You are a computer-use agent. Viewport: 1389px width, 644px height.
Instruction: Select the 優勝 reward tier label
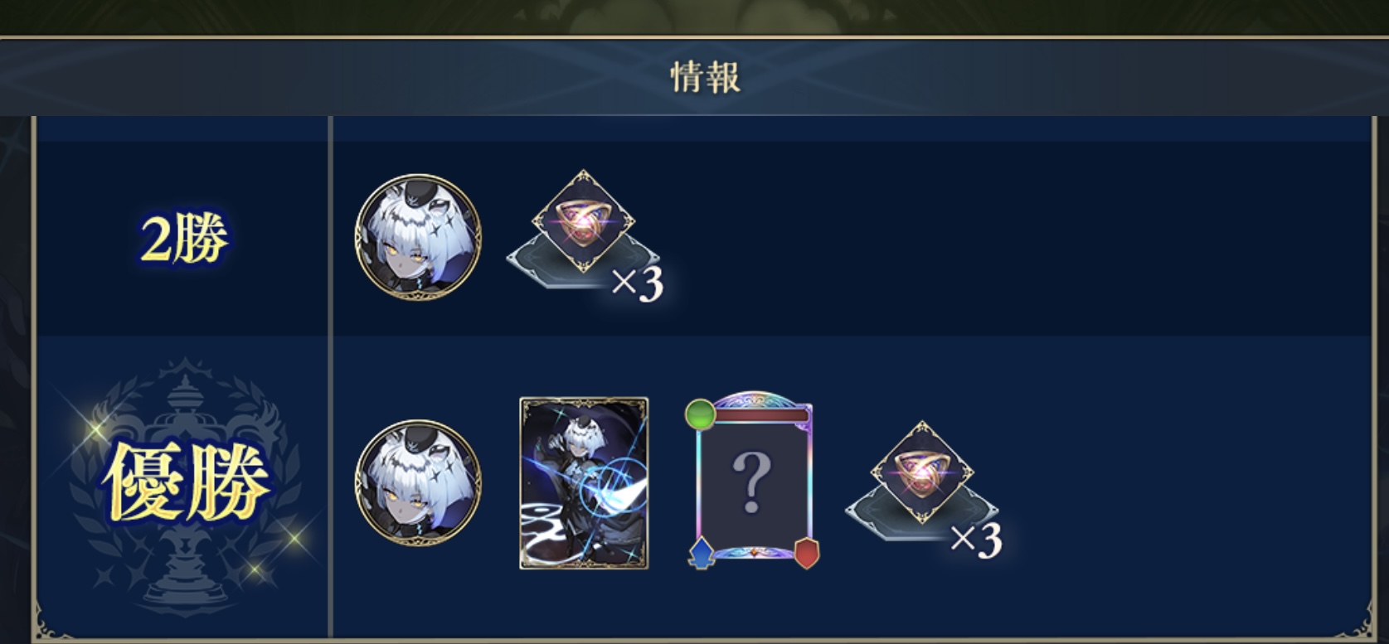click(187, 482)
